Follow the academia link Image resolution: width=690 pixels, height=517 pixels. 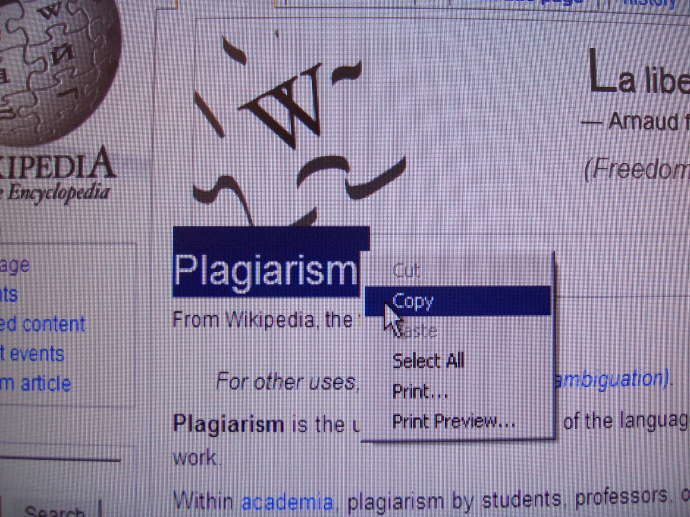pos(287,502)
